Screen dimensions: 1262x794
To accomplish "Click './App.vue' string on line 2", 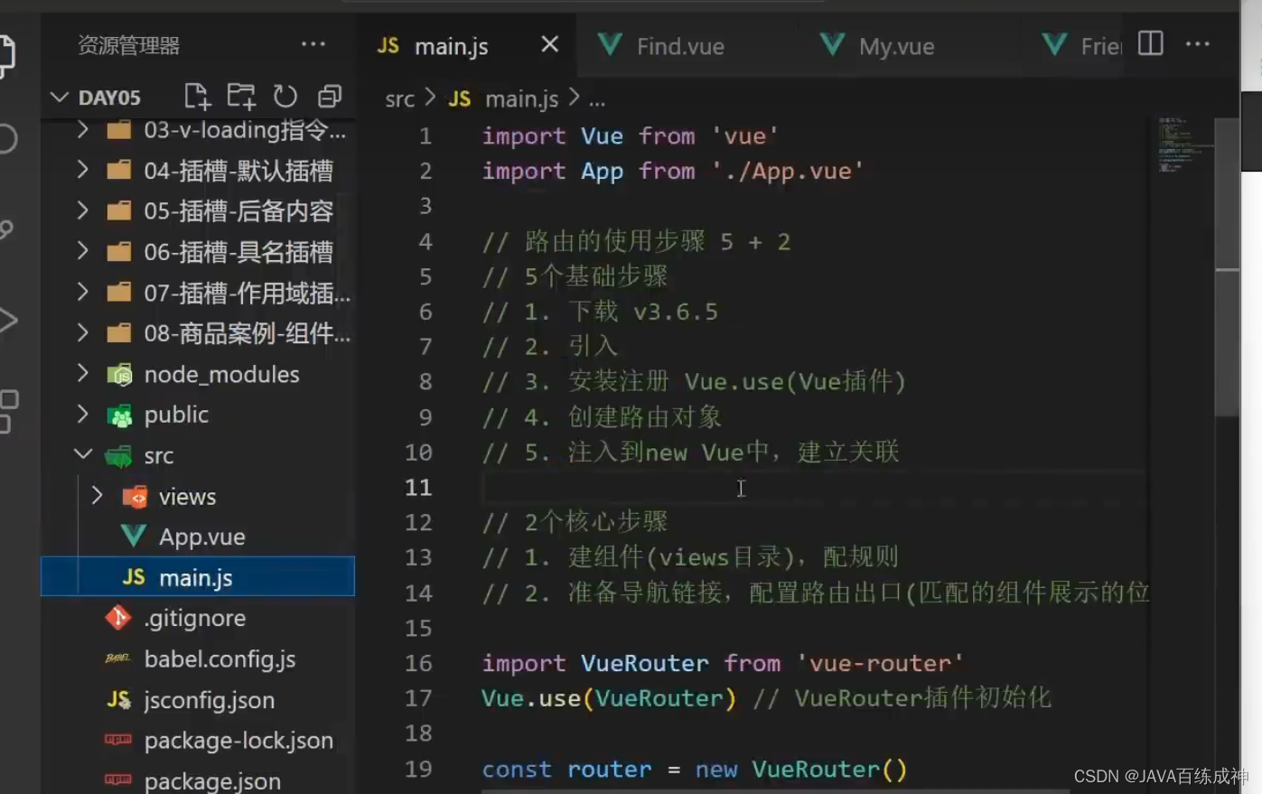I will pyautogui.click(x=788, y=171).
